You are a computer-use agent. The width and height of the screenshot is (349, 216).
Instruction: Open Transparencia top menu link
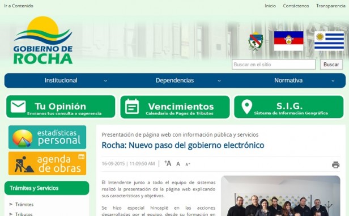tap(331, 6)
